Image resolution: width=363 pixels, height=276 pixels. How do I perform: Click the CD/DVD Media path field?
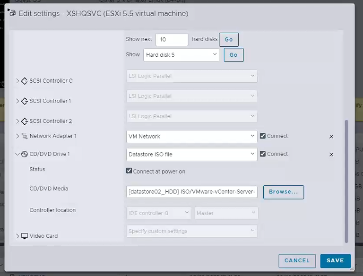(x=192, y=192)
